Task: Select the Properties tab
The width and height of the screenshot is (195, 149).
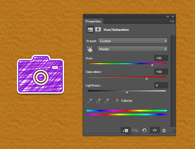Action: coord(93,21)
